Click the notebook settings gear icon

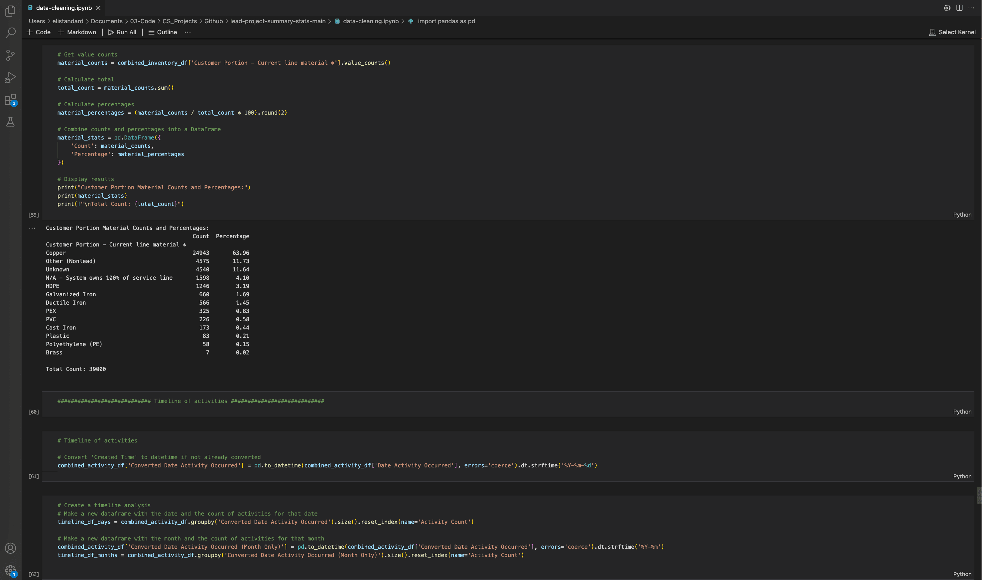pos(947,8)
